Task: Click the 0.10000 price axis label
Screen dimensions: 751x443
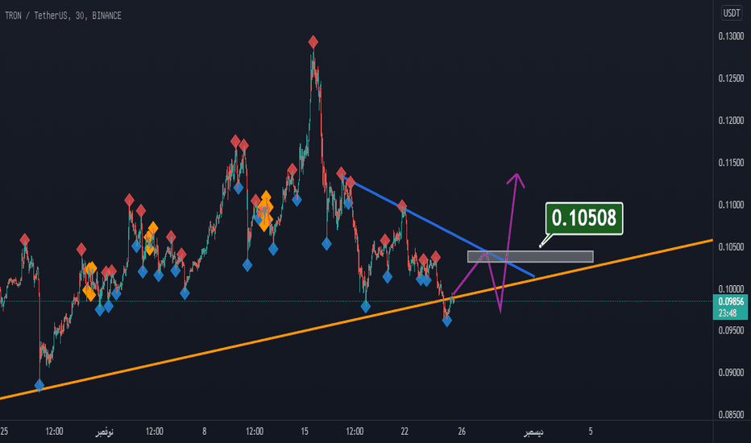Action: [731, 289]
